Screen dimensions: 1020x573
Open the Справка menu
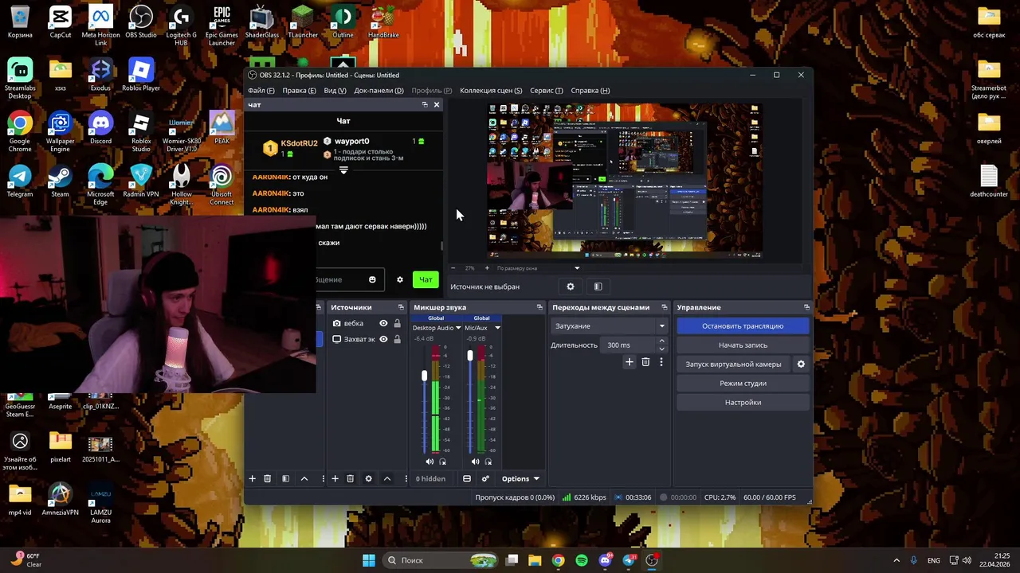[x=590, y=90]
